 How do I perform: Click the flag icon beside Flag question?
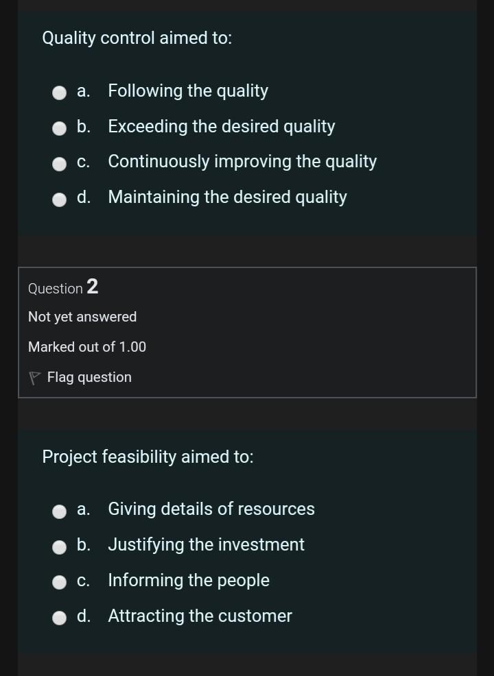tap(35, 378)
